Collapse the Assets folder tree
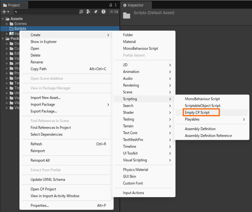 point(3,19)
